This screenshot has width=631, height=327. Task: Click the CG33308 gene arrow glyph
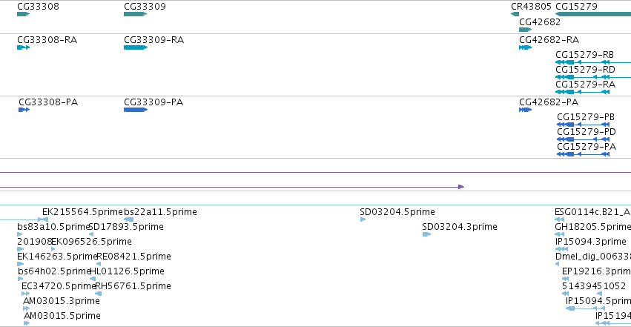click(x=23, y=14)
